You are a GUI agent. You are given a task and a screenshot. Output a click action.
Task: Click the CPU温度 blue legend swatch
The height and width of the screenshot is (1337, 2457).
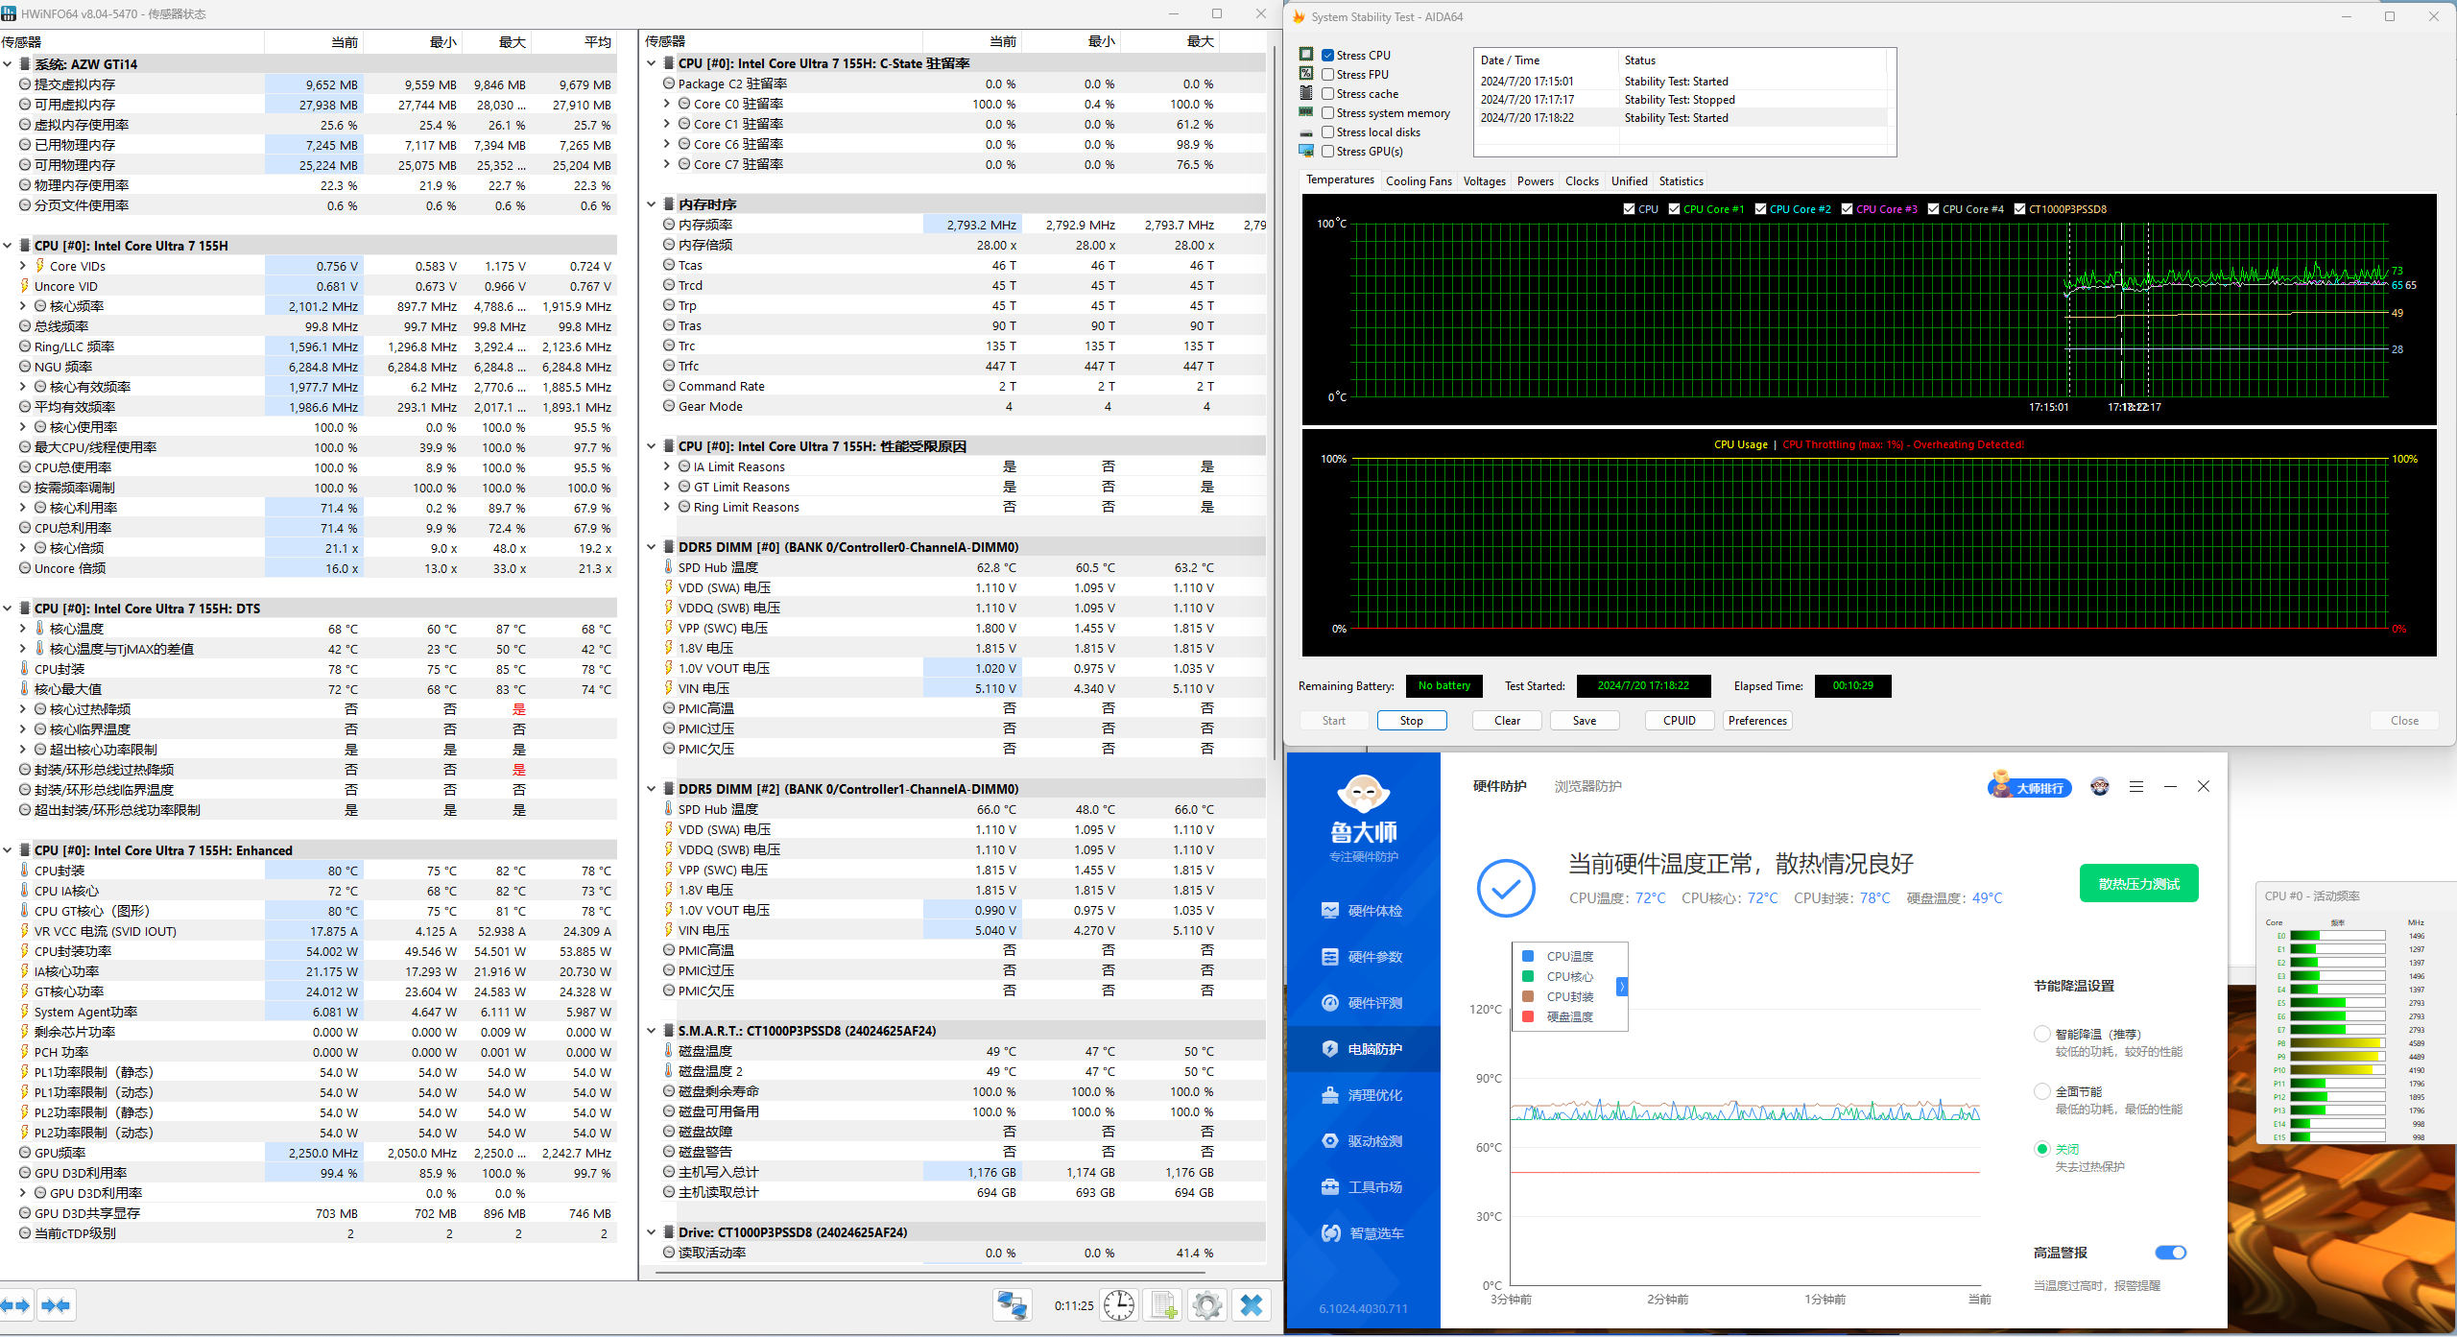(x=1528, y=956)
